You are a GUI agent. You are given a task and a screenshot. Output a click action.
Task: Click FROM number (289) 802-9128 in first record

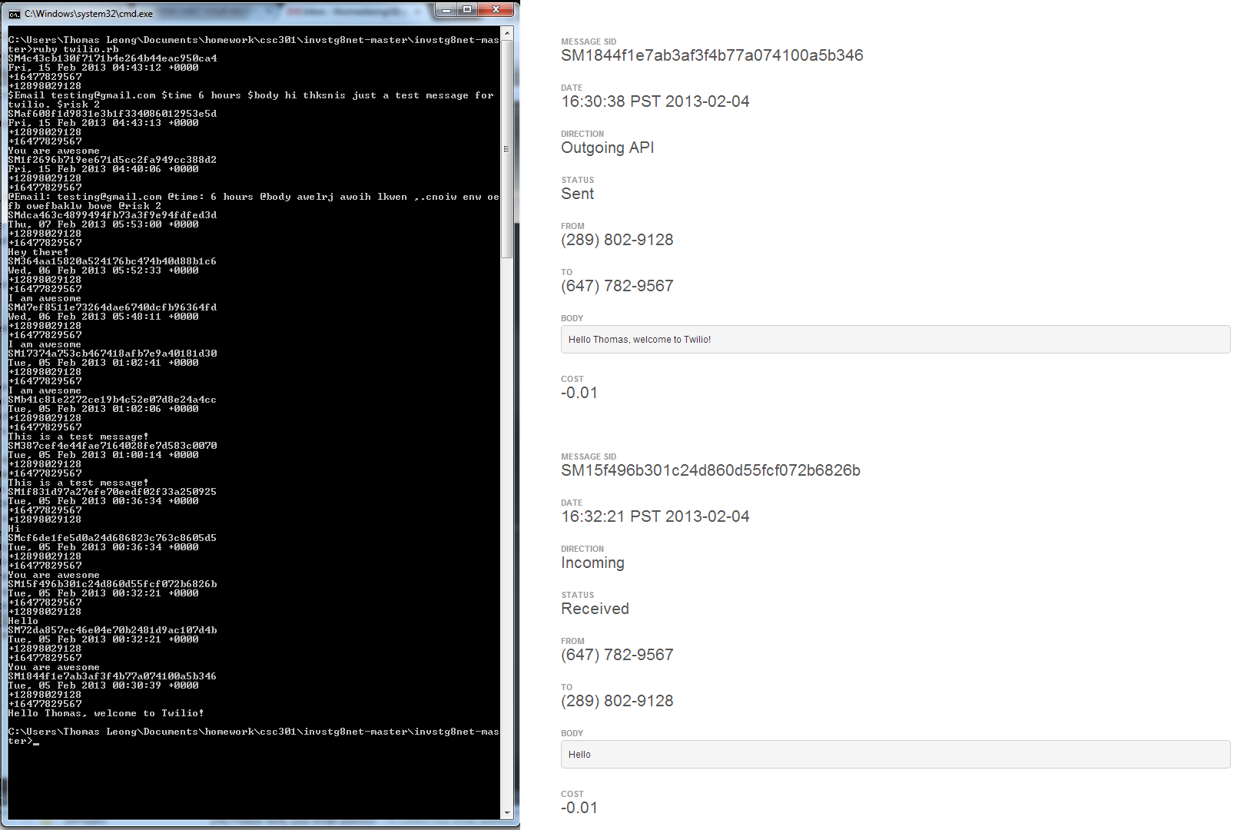[617, 240]
